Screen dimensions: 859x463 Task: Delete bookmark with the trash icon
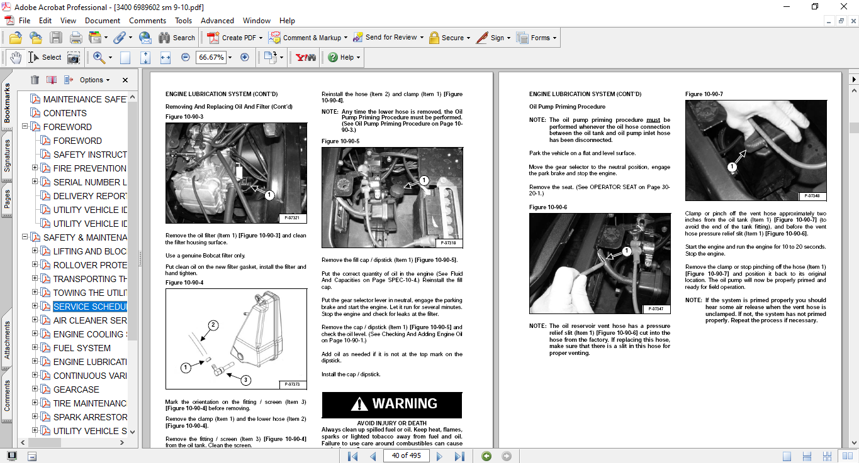[x=35, y=80]
